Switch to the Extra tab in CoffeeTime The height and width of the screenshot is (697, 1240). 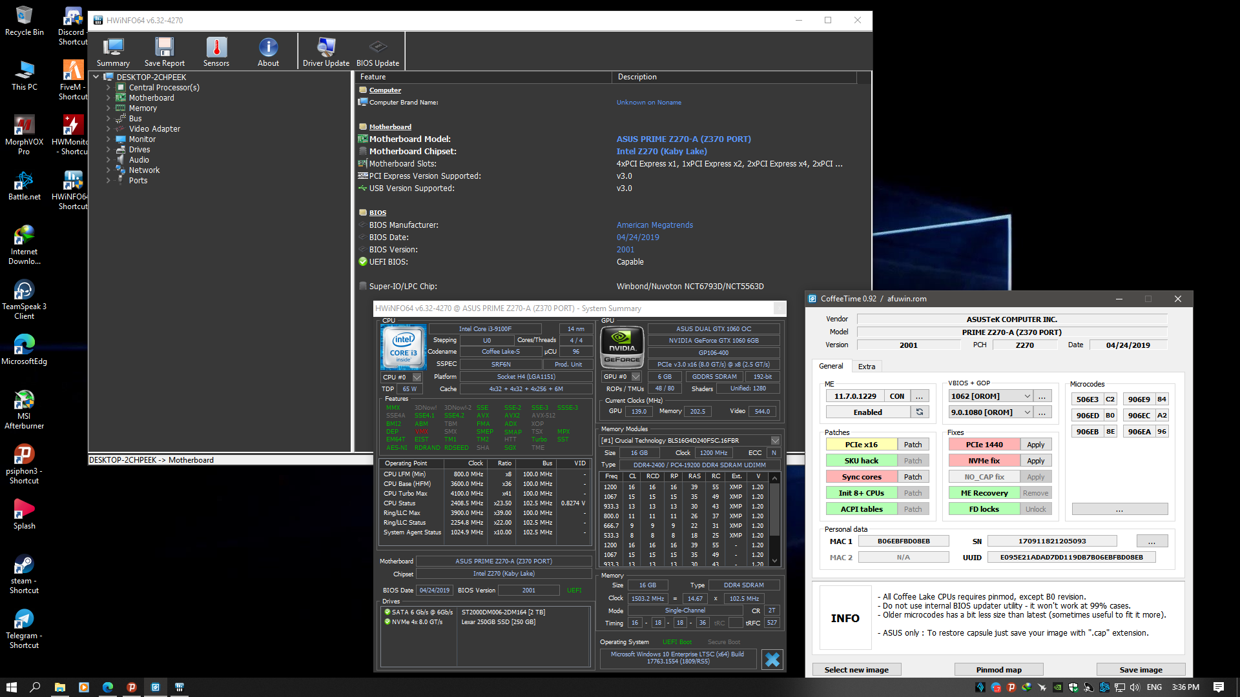(x=867, y=367)
